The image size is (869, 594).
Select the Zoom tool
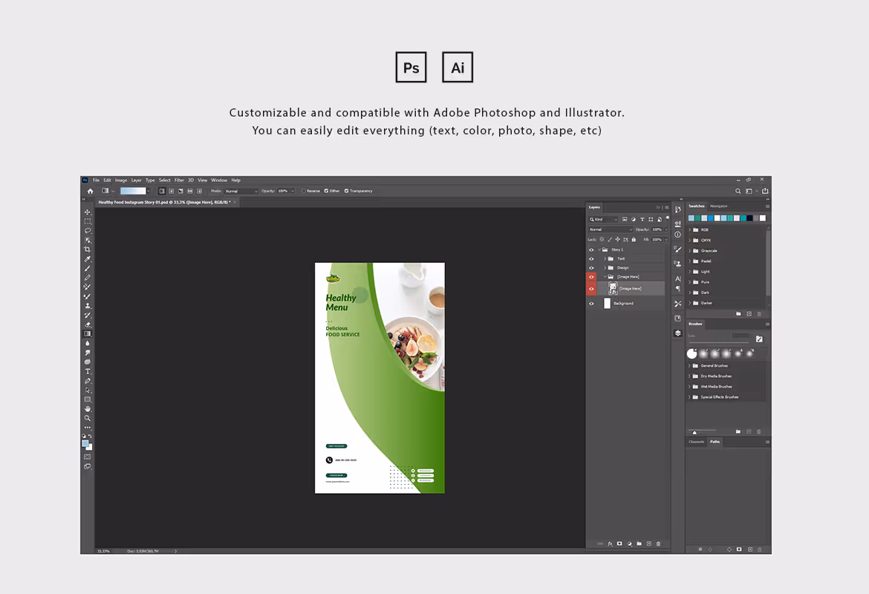(88, 418)
